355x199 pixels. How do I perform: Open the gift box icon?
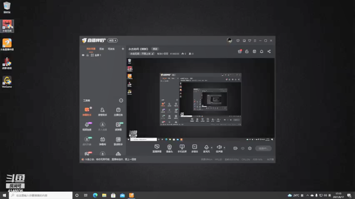coord(240,51)
